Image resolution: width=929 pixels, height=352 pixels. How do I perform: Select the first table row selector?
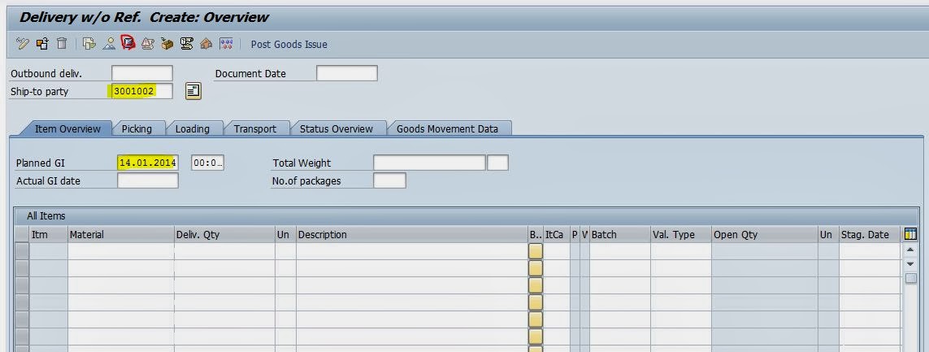coord(22,251)
